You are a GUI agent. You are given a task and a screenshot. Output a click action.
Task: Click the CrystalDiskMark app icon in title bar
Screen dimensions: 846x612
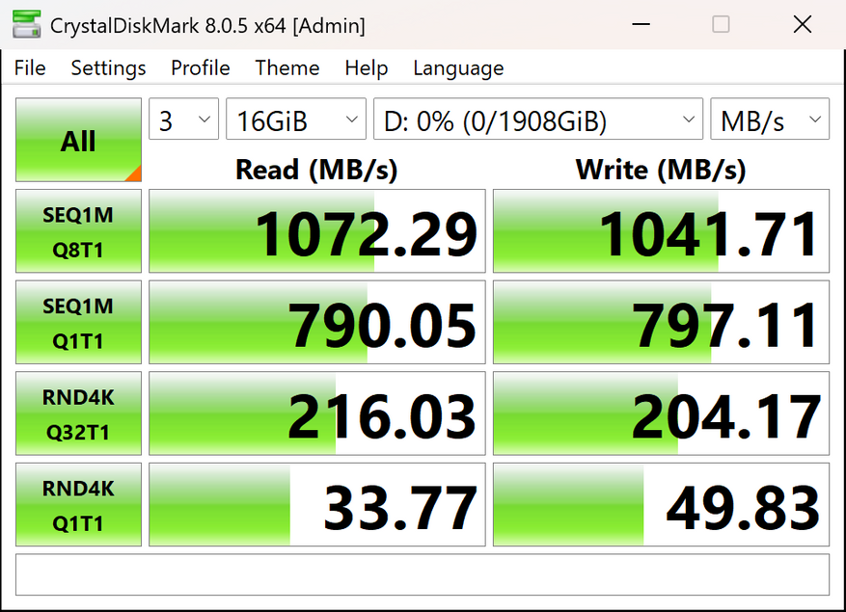coord(26,24)
